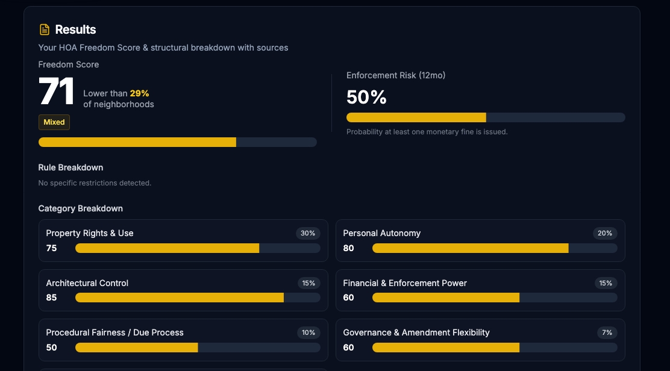Open the Financial & Enforcement Power category title
Screen dimensions: 670x371
[405, 283]
